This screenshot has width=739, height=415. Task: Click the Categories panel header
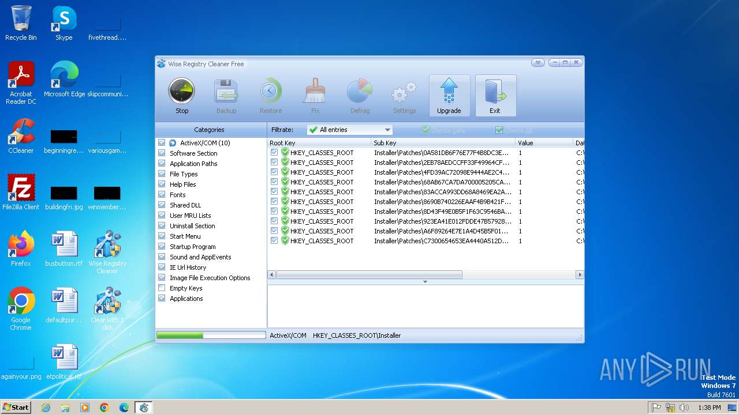pos(209,130)
